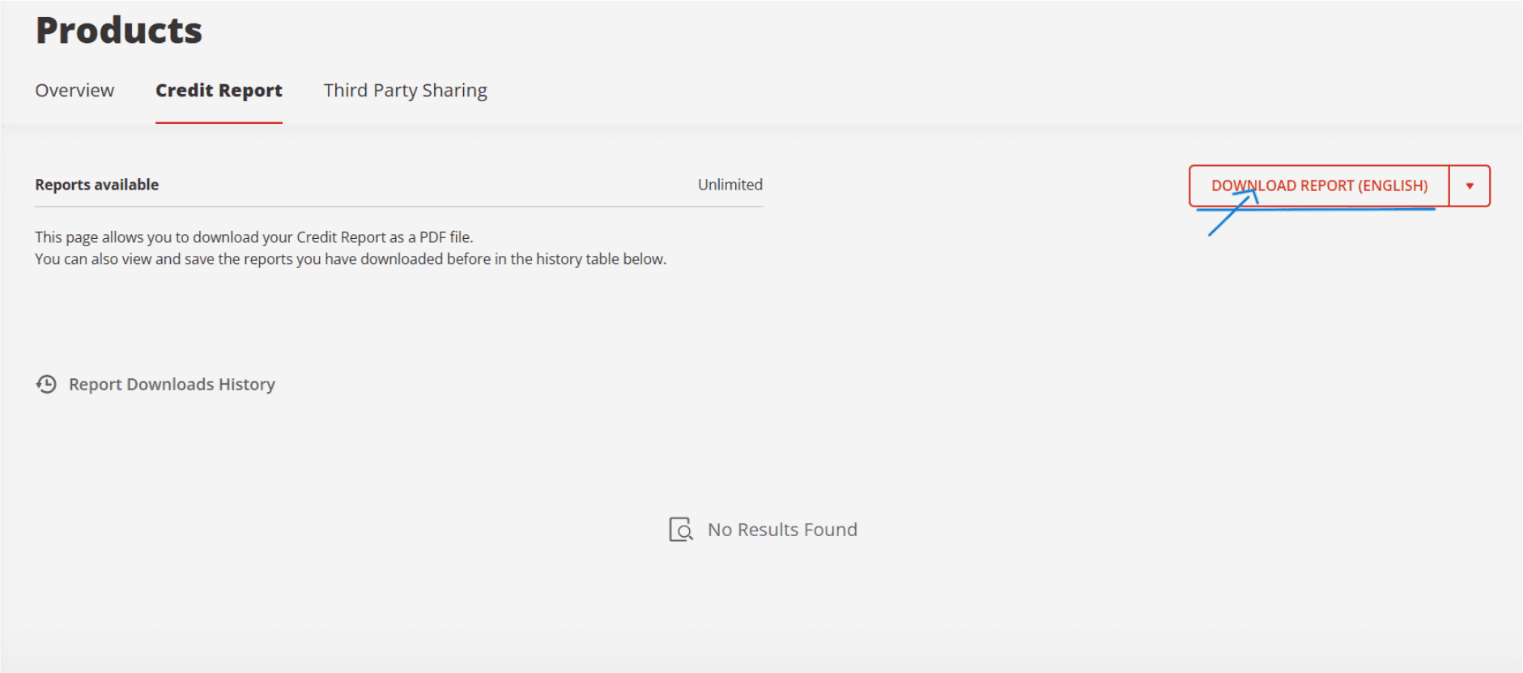Click the red underline beneath Credit Report
The width and height of the screenshot is (1523, 673).
click(x=219, y=122)
